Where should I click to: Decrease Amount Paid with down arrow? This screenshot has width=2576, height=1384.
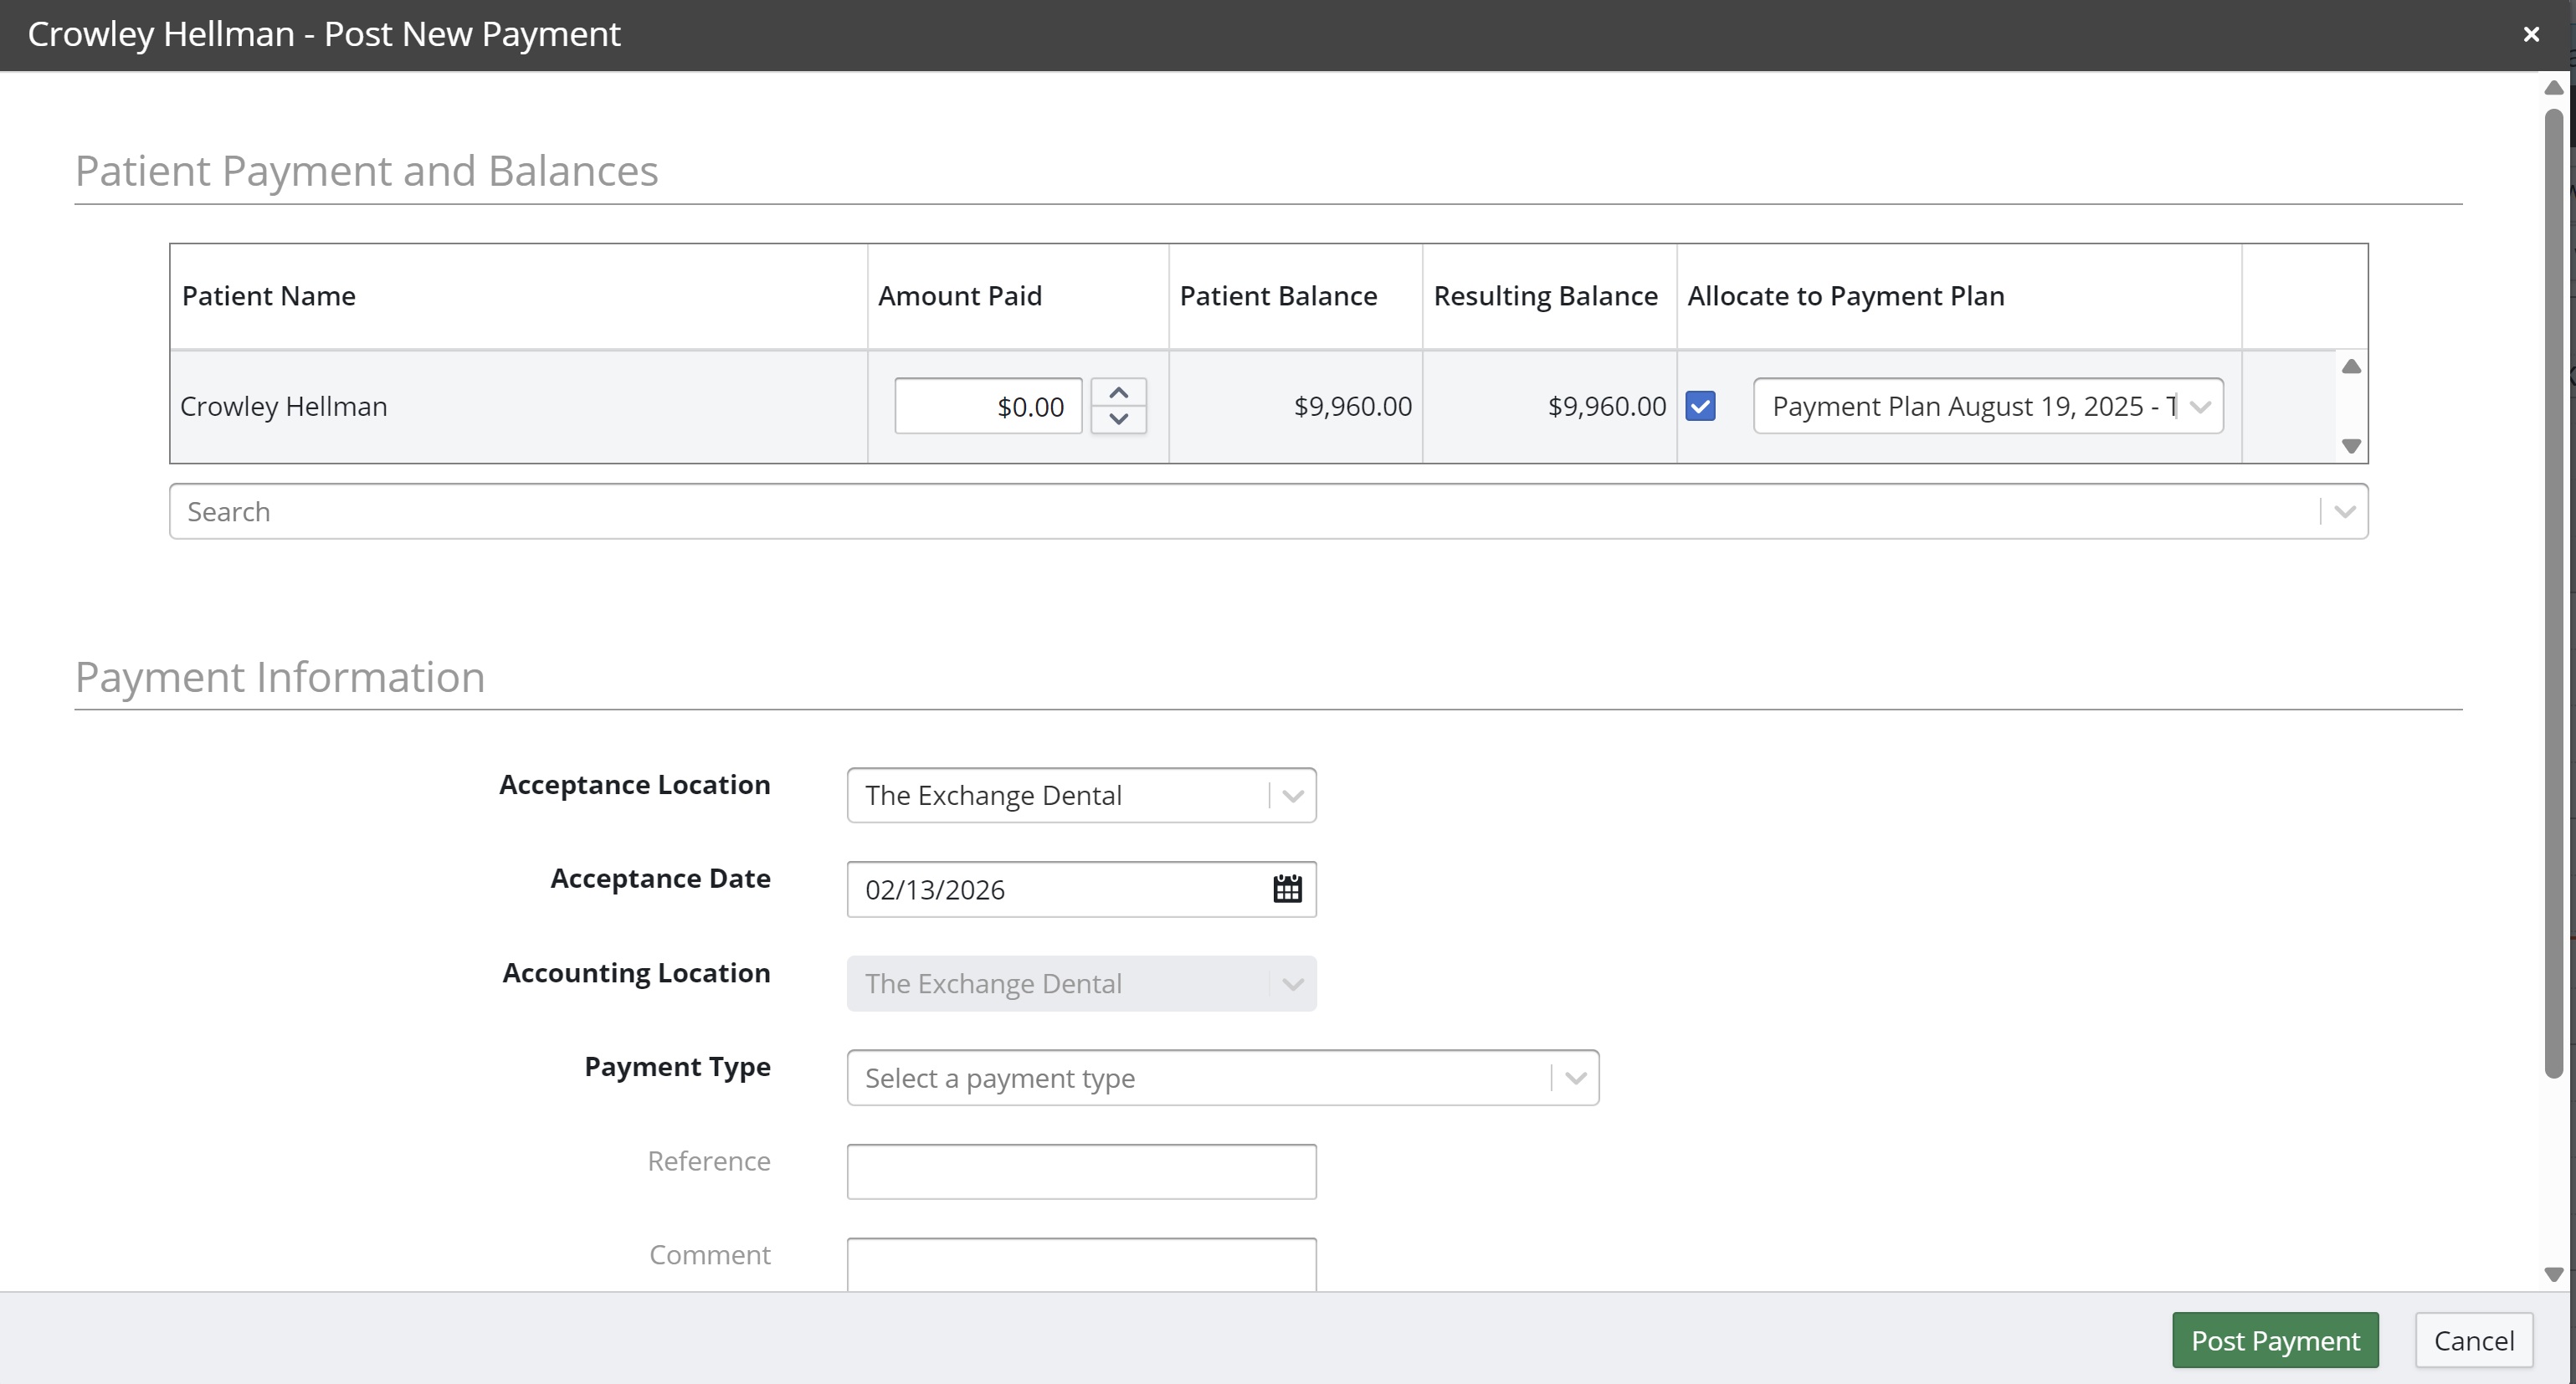point(1118,419)
